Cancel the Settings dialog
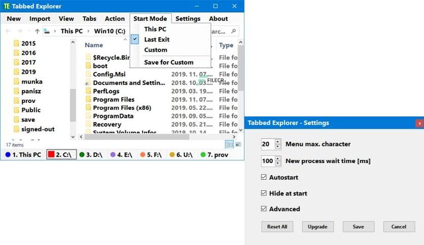This screenshot has height=245, width=424. [x=399, y=227]
